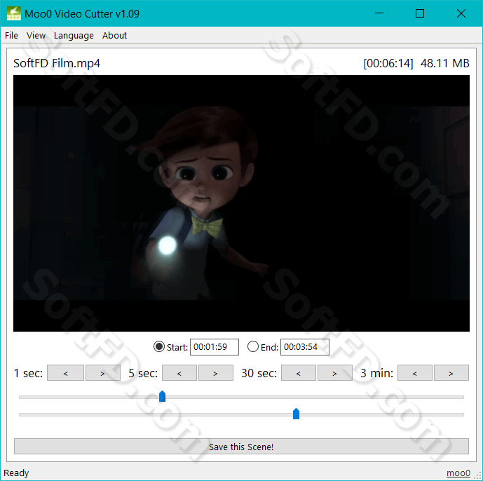Close the Moo0 Video Cutter window
The width and height of the screenshot is (483, 481).
(461, 13)
